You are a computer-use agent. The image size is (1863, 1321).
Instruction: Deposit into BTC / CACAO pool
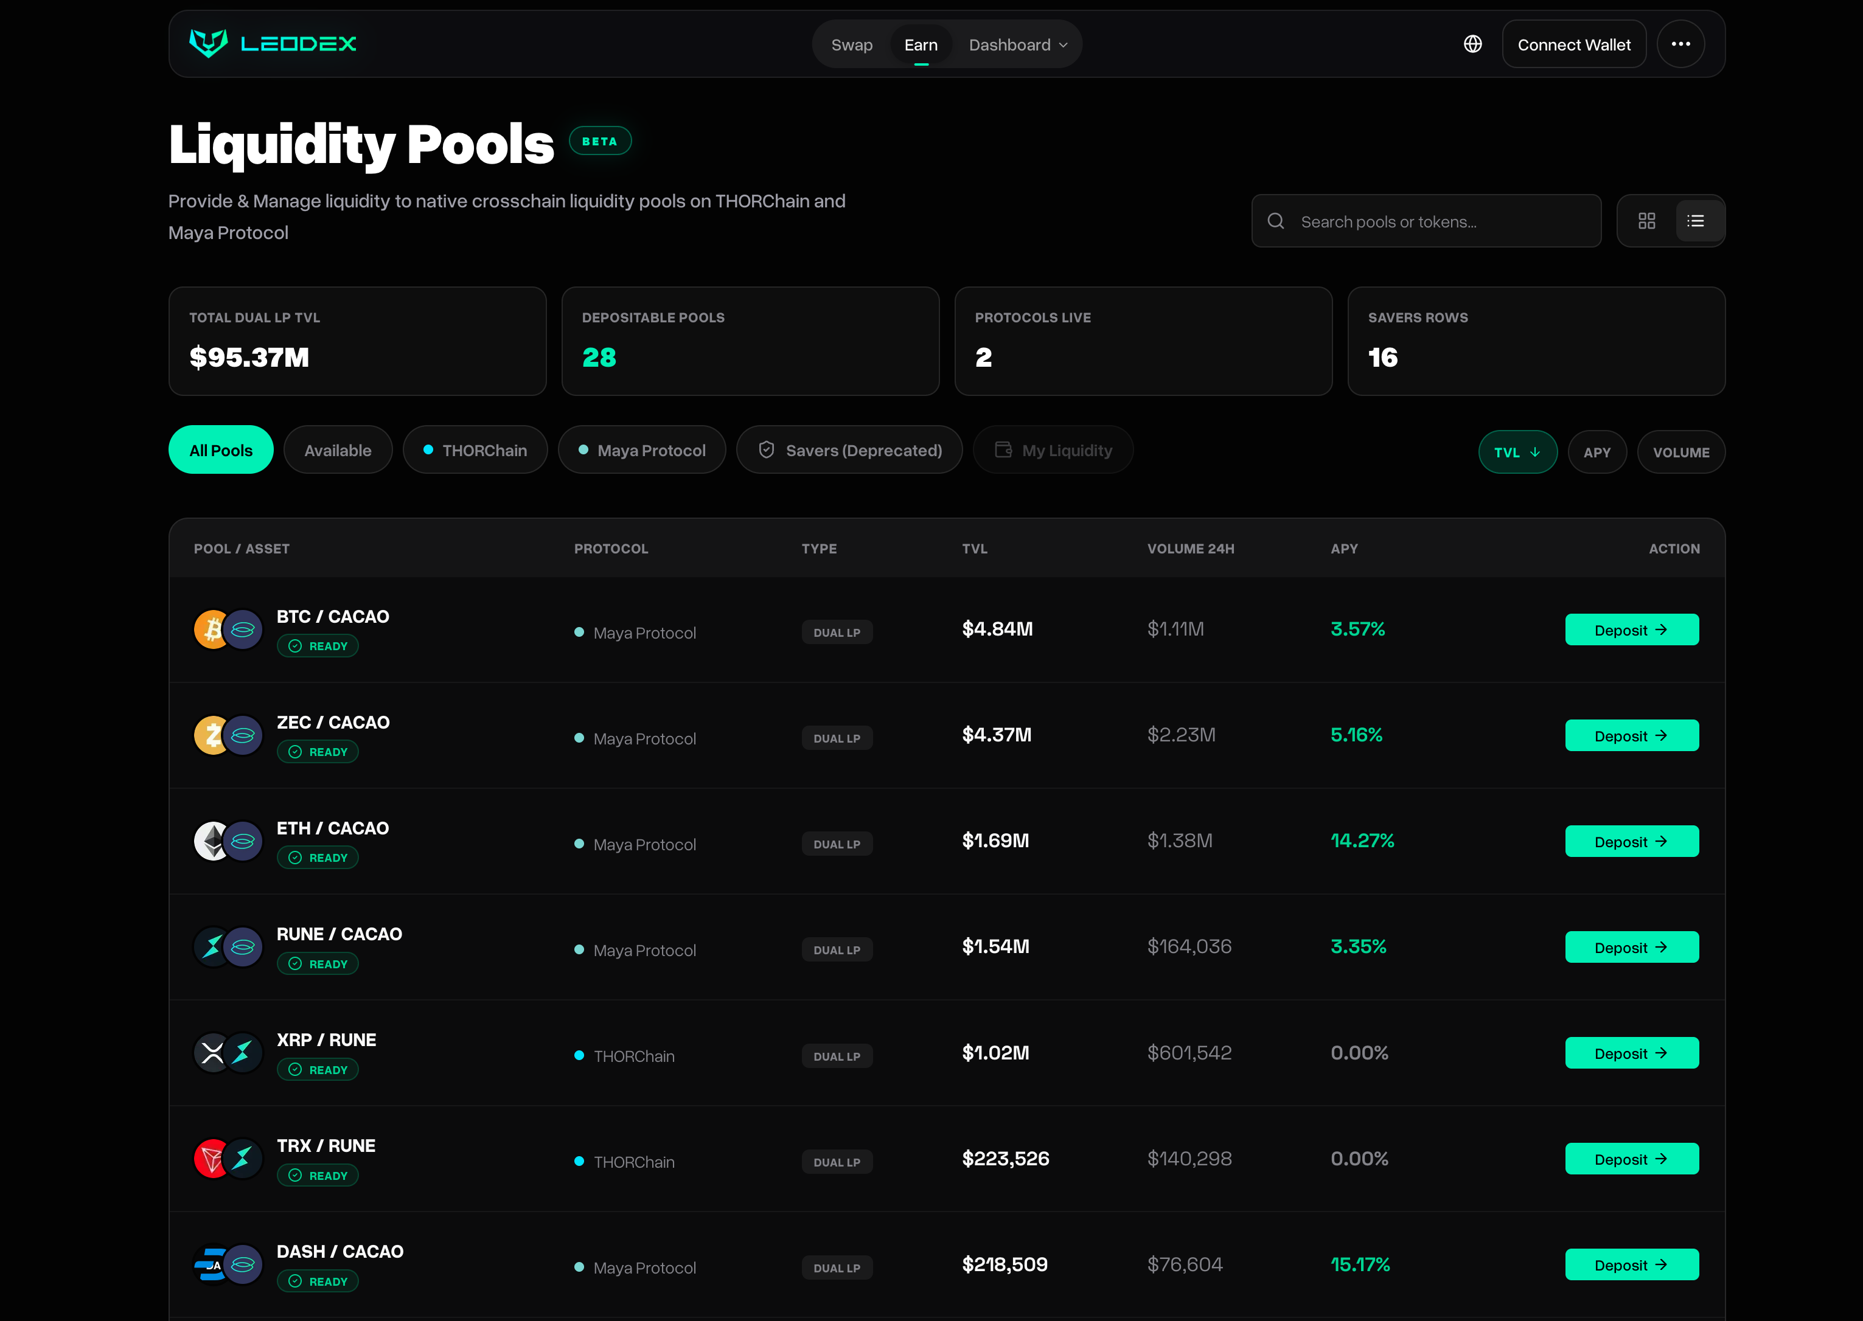click(1631, 629)
